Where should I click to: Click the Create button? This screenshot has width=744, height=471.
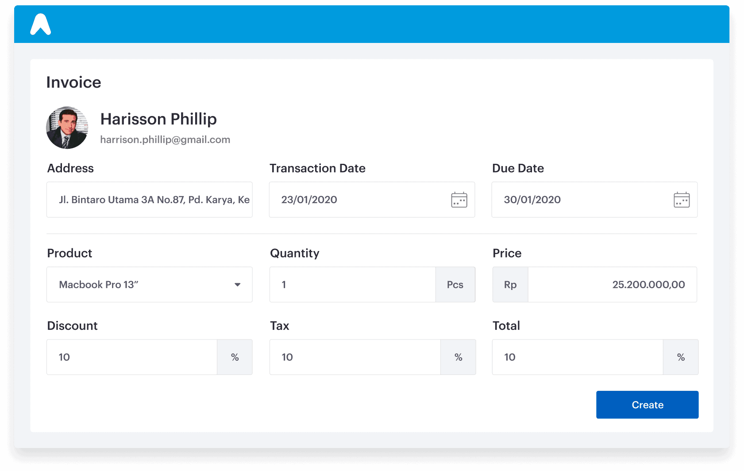point(647,405)
